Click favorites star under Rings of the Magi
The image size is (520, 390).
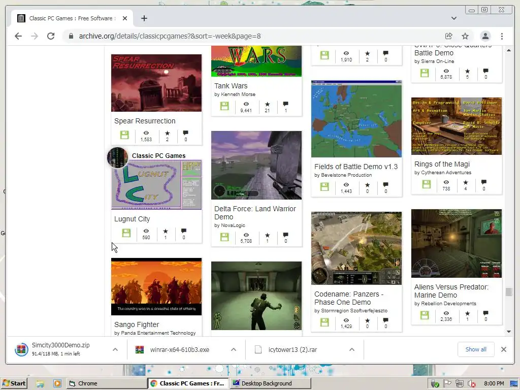point(466,182)
